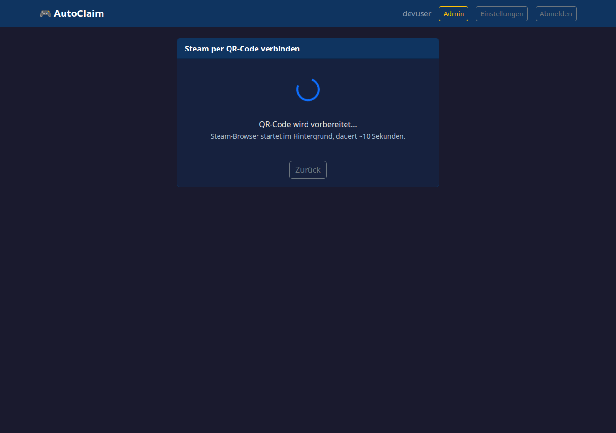Image resolution: width=616 pixels, height=433 pixels.
Task: Click the AutoClaim gamepad logo icon
Action: (x=45, y=13)
